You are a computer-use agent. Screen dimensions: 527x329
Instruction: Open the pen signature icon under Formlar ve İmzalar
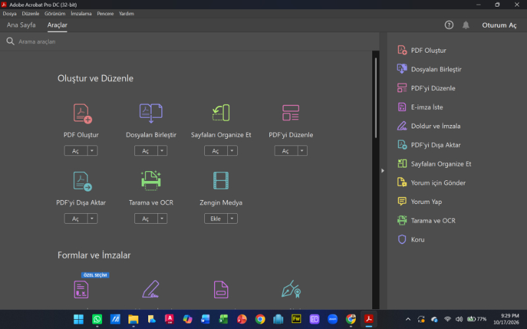[x=150, y=289]
